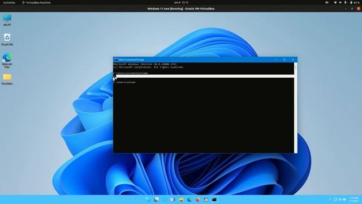The width and height of the screenshot is (362, 204).
Task: Launch Microsoft Edge from the desktop shortcut
Action: coord(7,61)
